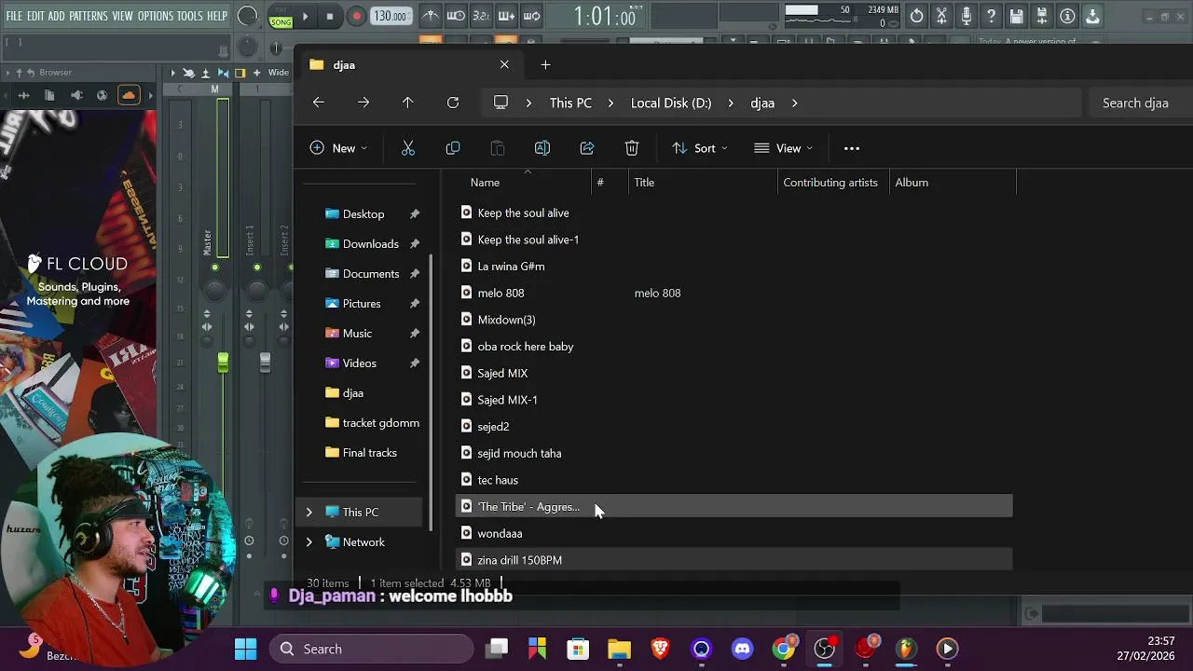Image resolution: width=1193 pixels, height=671 pixels.
Task: Click the Master channel pan knob
Action: point(214,291)
